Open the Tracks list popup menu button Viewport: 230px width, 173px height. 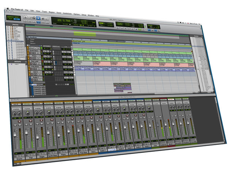click(x=23, y=25)
